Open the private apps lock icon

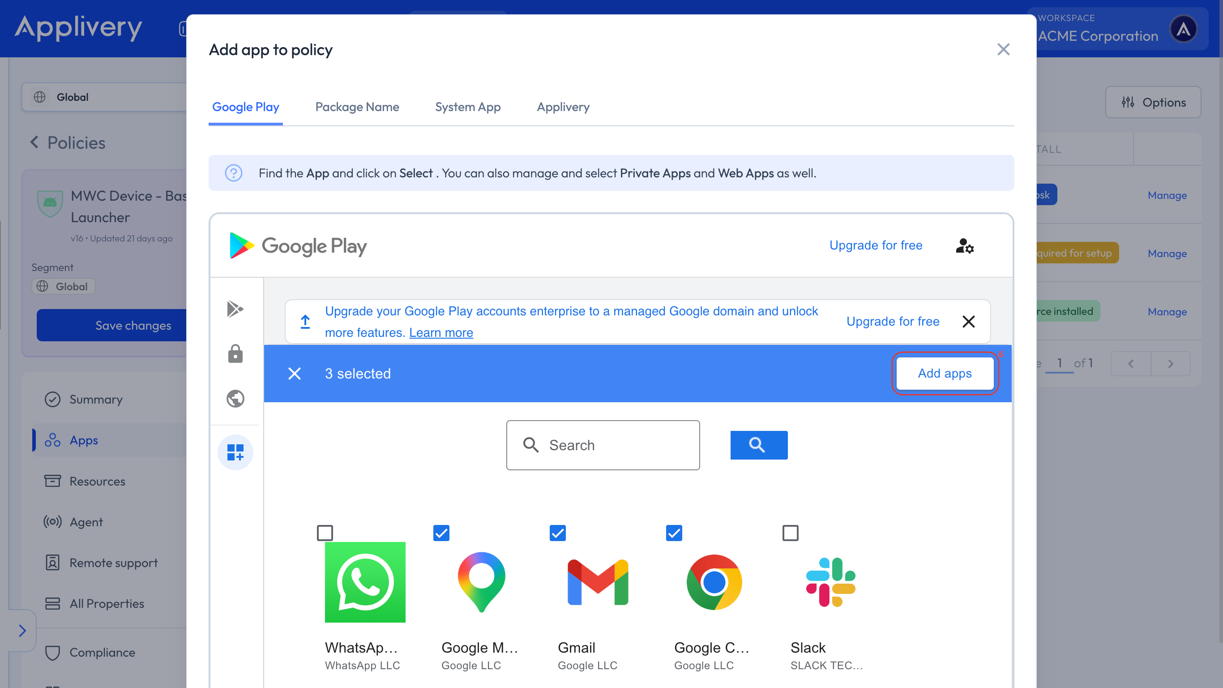(235, 353)
